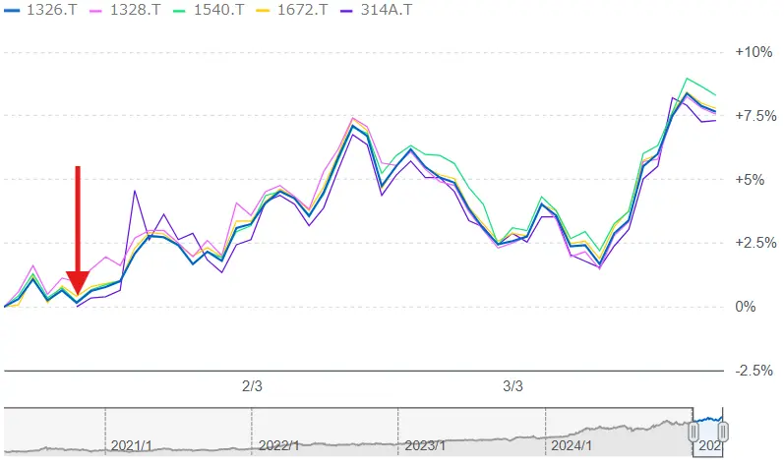Click the -2.5% axis label
The width and height of the screenshot is (784, 463).
coord(754,371)
